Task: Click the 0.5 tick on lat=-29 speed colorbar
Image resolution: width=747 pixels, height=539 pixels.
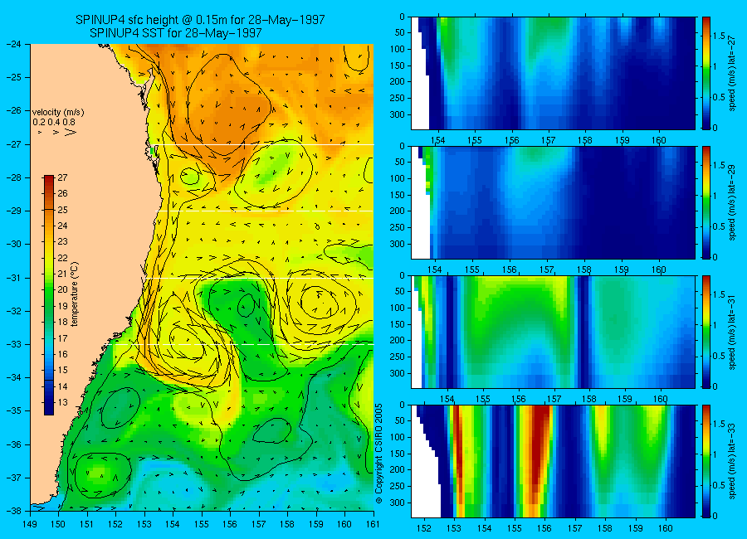Action: click(719, 226)
